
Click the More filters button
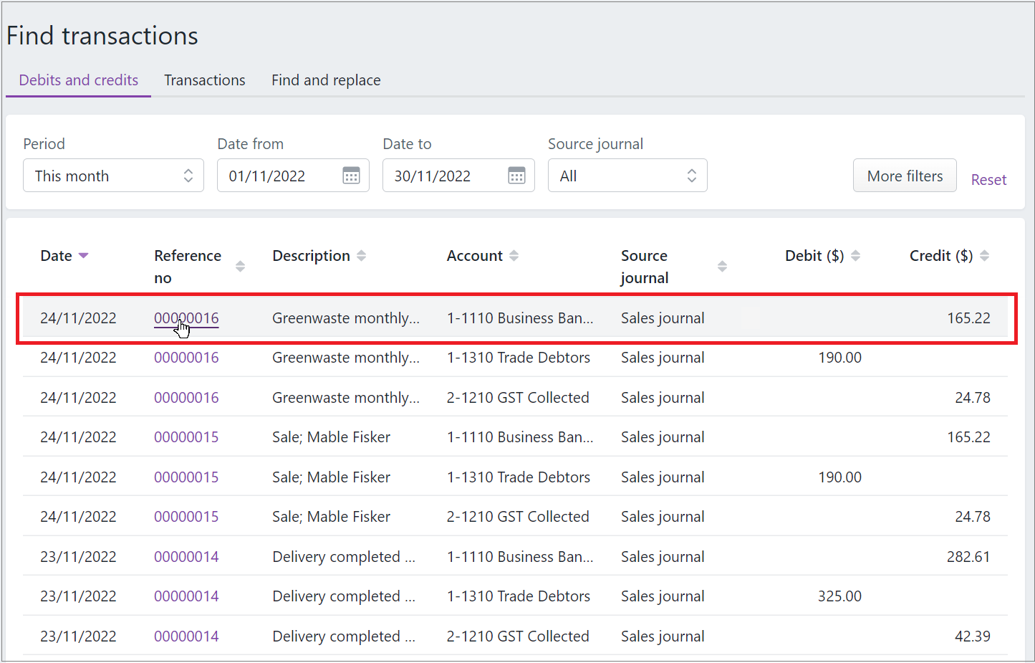[x=905, y=176]
